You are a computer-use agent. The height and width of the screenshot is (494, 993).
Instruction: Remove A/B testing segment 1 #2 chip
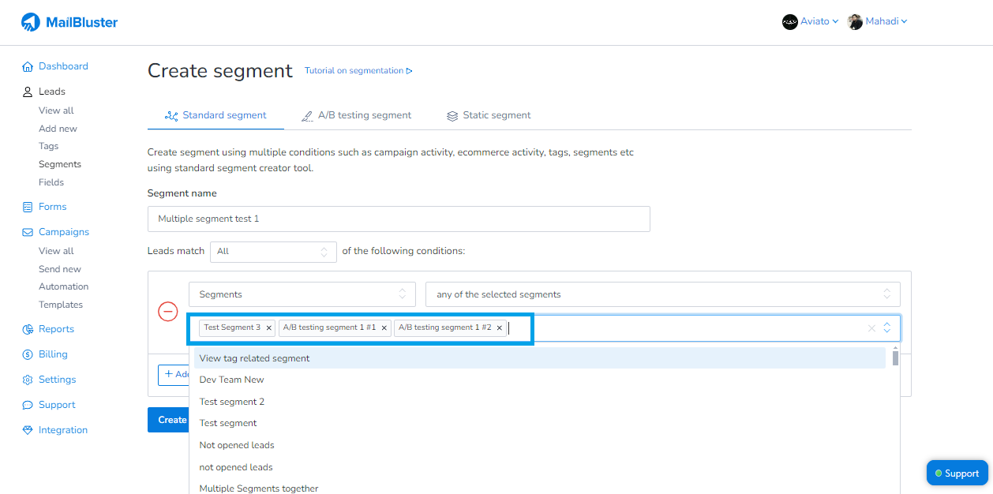point(500,327)
